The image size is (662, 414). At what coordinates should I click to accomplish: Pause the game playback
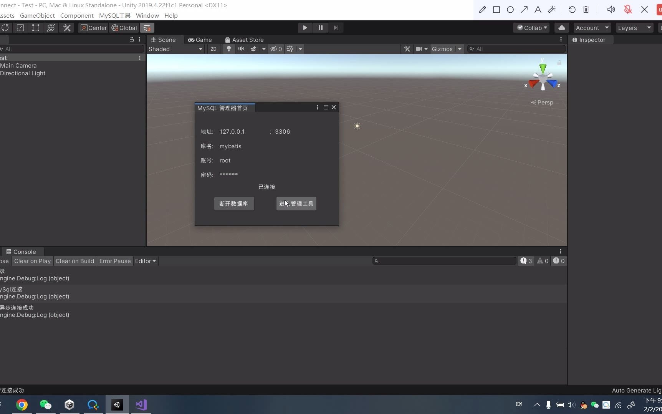[320, 28]
